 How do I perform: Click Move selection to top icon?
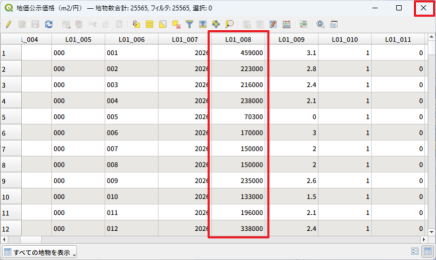pos(203,24)
